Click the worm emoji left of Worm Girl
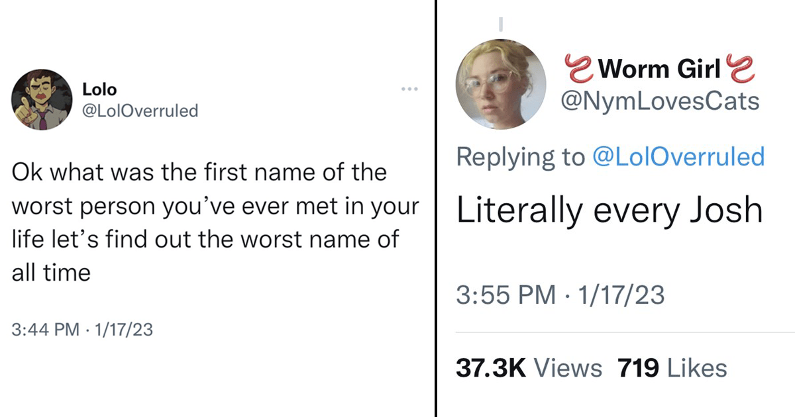The image size is (795, 417). click(577, 68)
